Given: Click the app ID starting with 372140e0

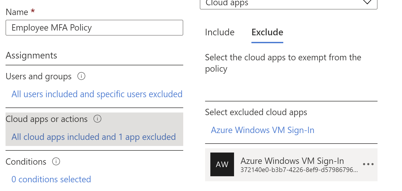Looking at the screenshot, I should (299, 170).
